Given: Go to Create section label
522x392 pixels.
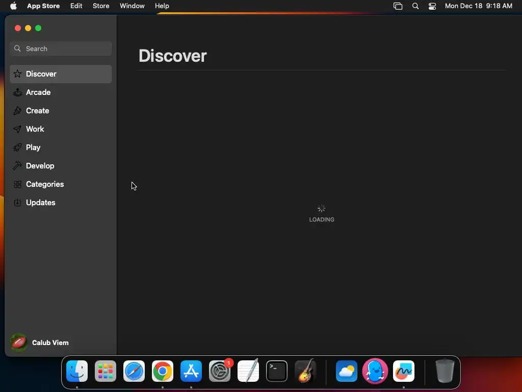Looking at the screenshot, I should point(38,111).
